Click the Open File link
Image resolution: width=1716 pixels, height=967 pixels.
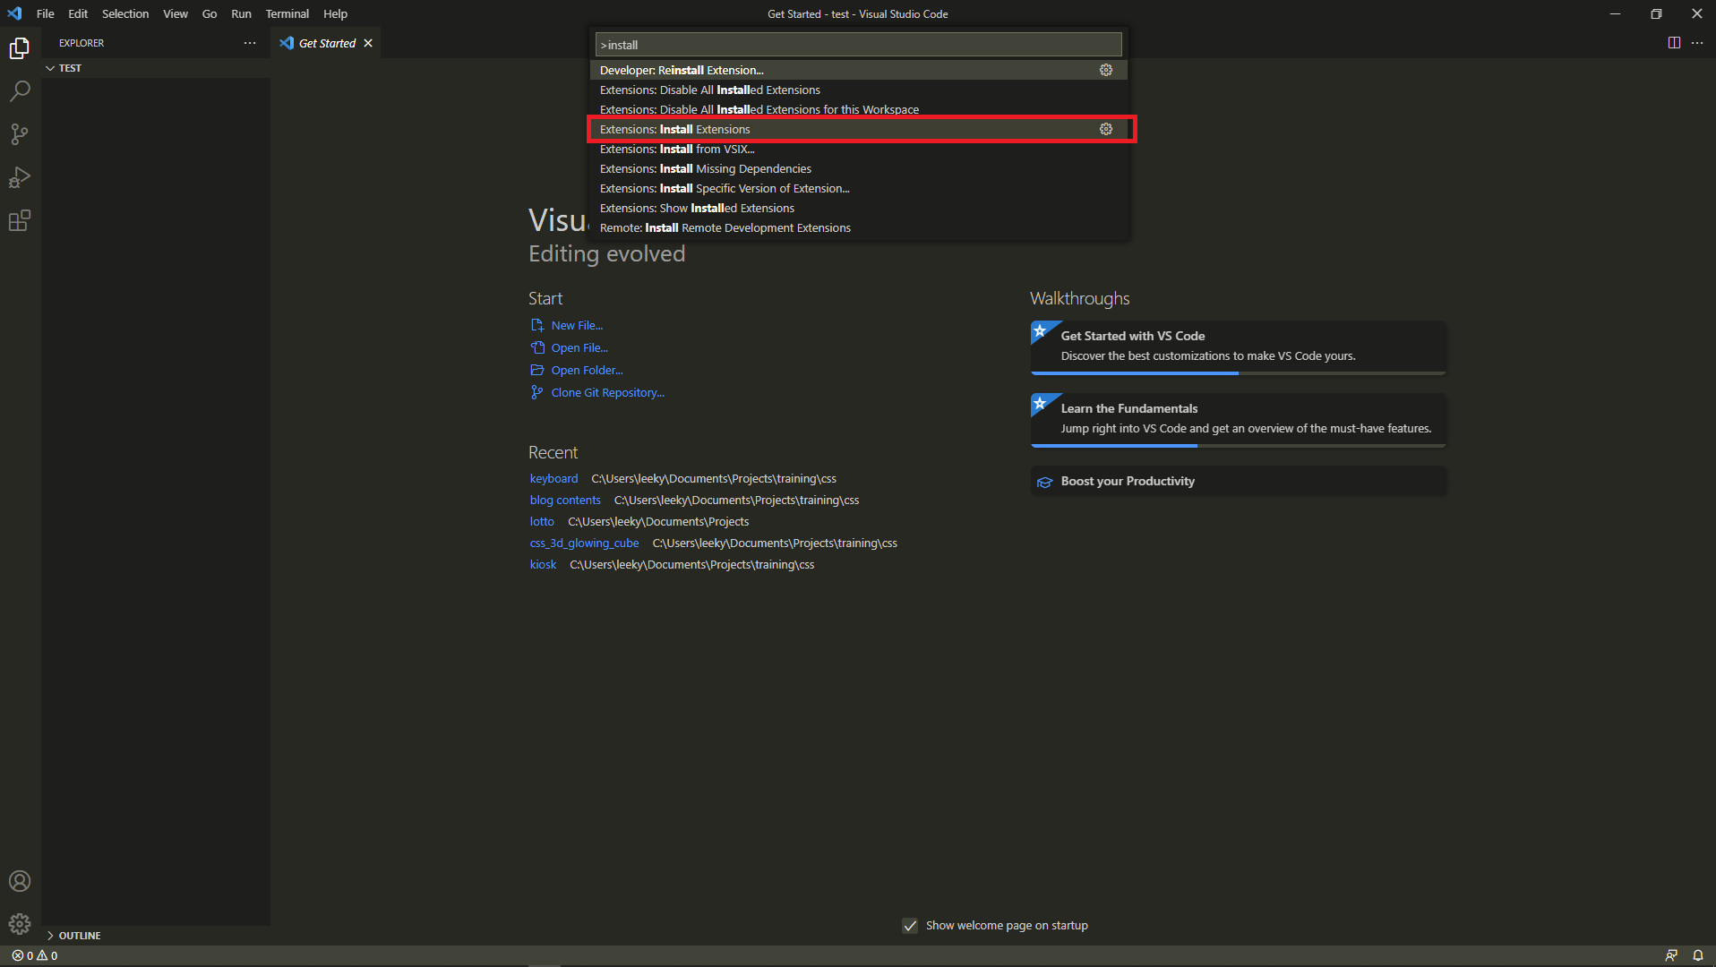(579, 347)
